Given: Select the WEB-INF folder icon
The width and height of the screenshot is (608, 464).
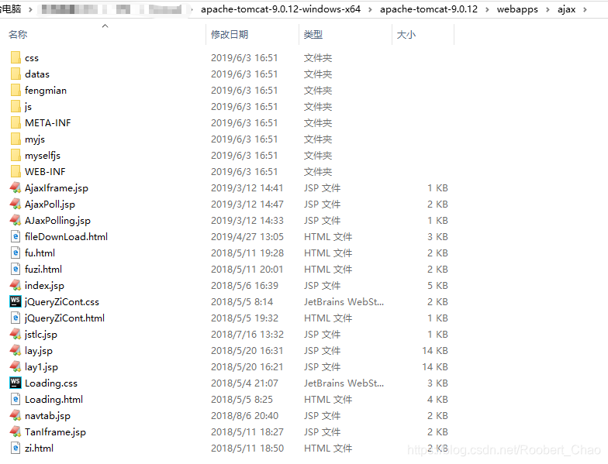Looking at the screenshot, I should [16, 172].
